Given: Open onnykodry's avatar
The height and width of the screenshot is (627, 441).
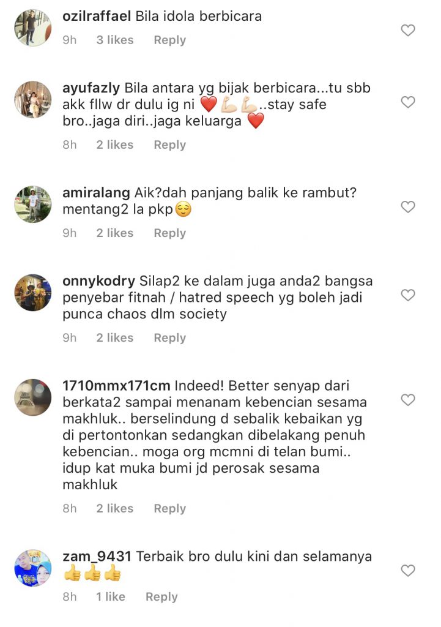Looking at the screenshot, I should [x=33, y=293].
